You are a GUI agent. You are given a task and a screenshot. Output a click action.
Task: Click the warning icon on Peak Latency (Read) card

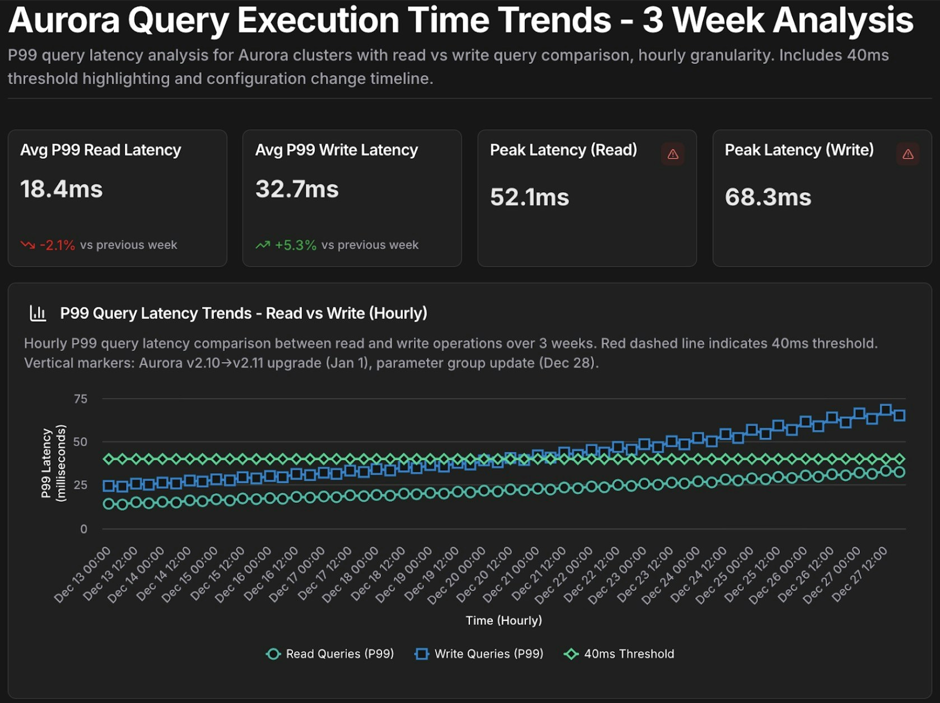pos(672,154)
